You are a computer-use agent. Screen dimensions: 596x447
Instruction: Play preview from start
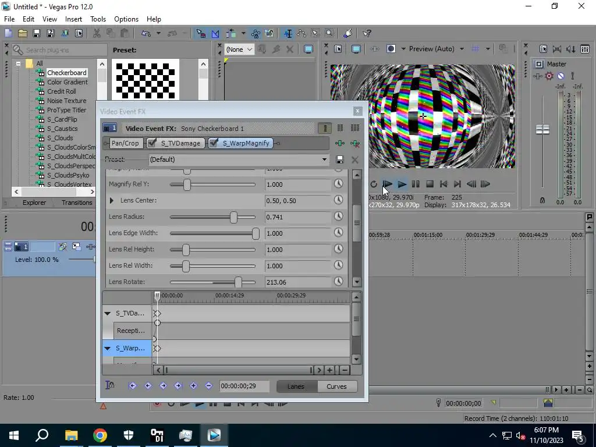[x=387, y=185]
